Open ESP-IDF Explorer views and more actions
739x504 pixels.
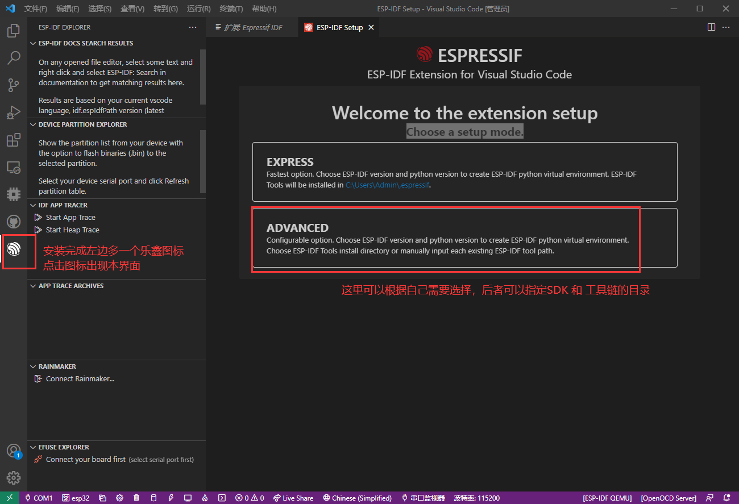(x=193, y=27)
